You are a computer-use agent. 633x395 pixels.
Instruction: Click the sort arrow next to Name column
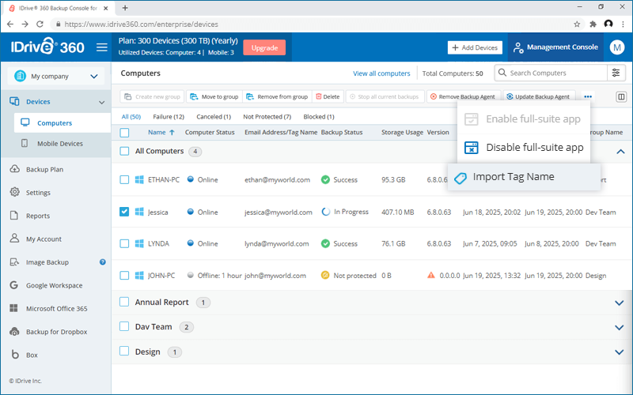[x=172, y=132]
